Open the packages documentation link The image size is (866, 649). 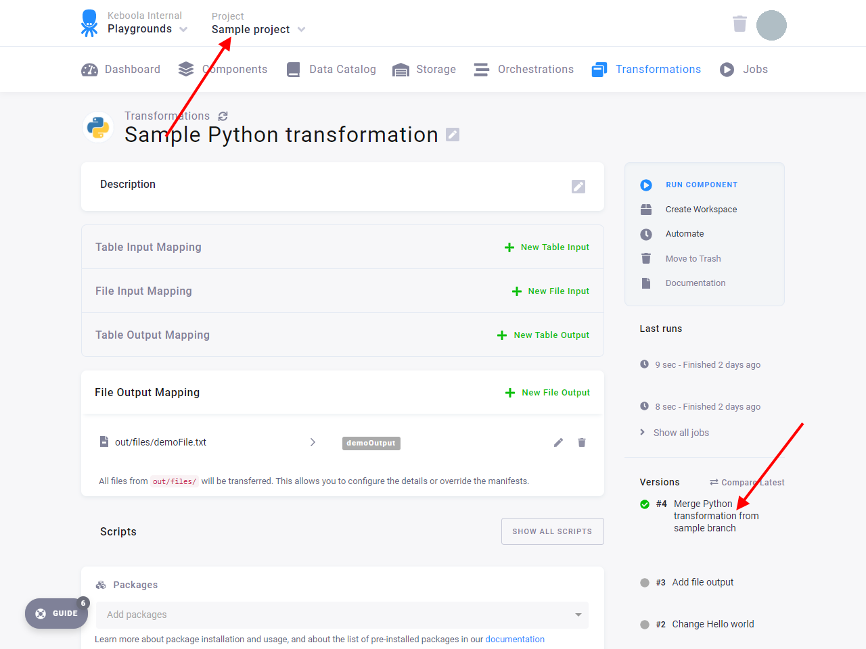coord(515,640)
